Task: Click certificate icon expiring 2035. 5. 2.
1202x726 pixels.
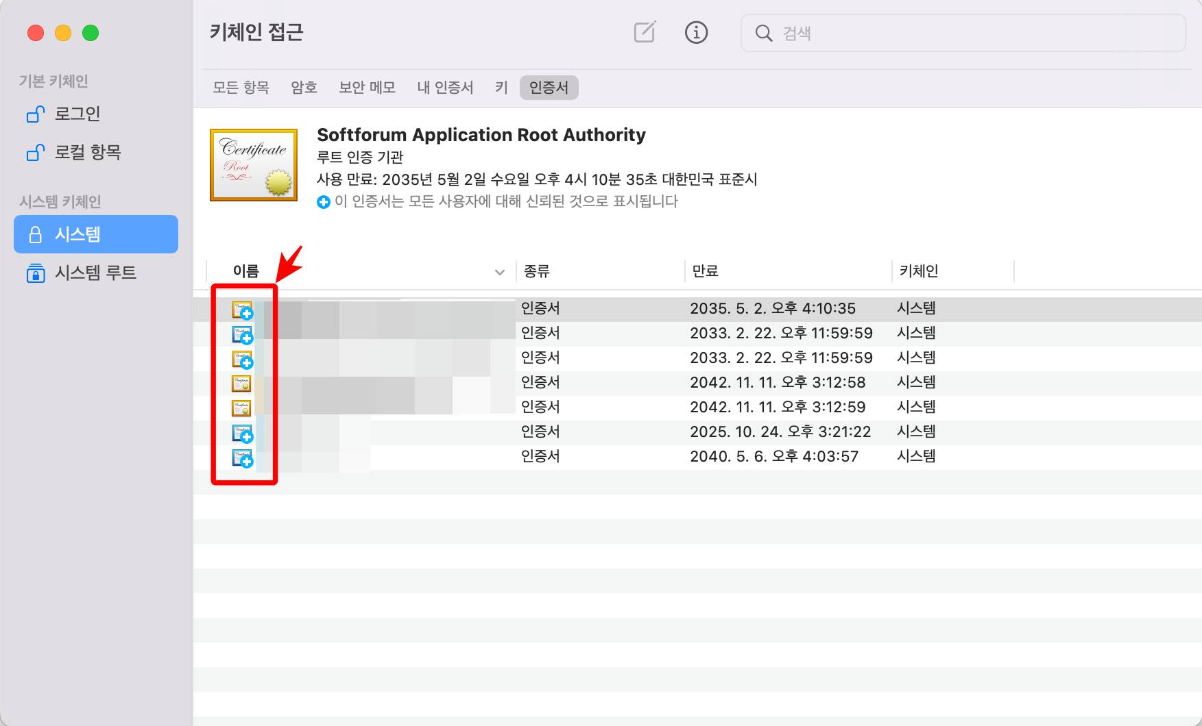Action: click(x=243, y=310)
